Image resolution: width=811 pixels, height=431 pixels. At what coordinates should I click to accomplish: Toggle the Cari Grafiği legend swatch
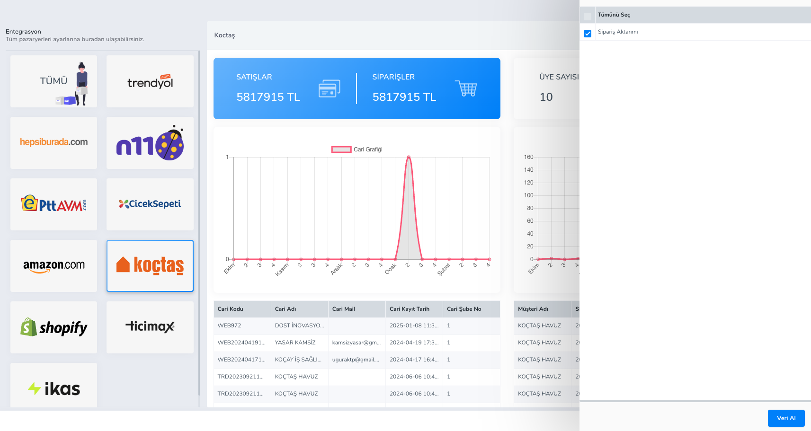341,150
